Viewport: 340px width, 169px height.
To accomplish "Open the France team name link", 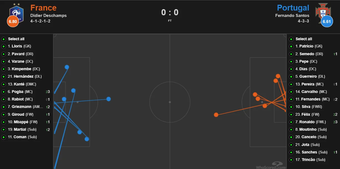I will 43,8.
